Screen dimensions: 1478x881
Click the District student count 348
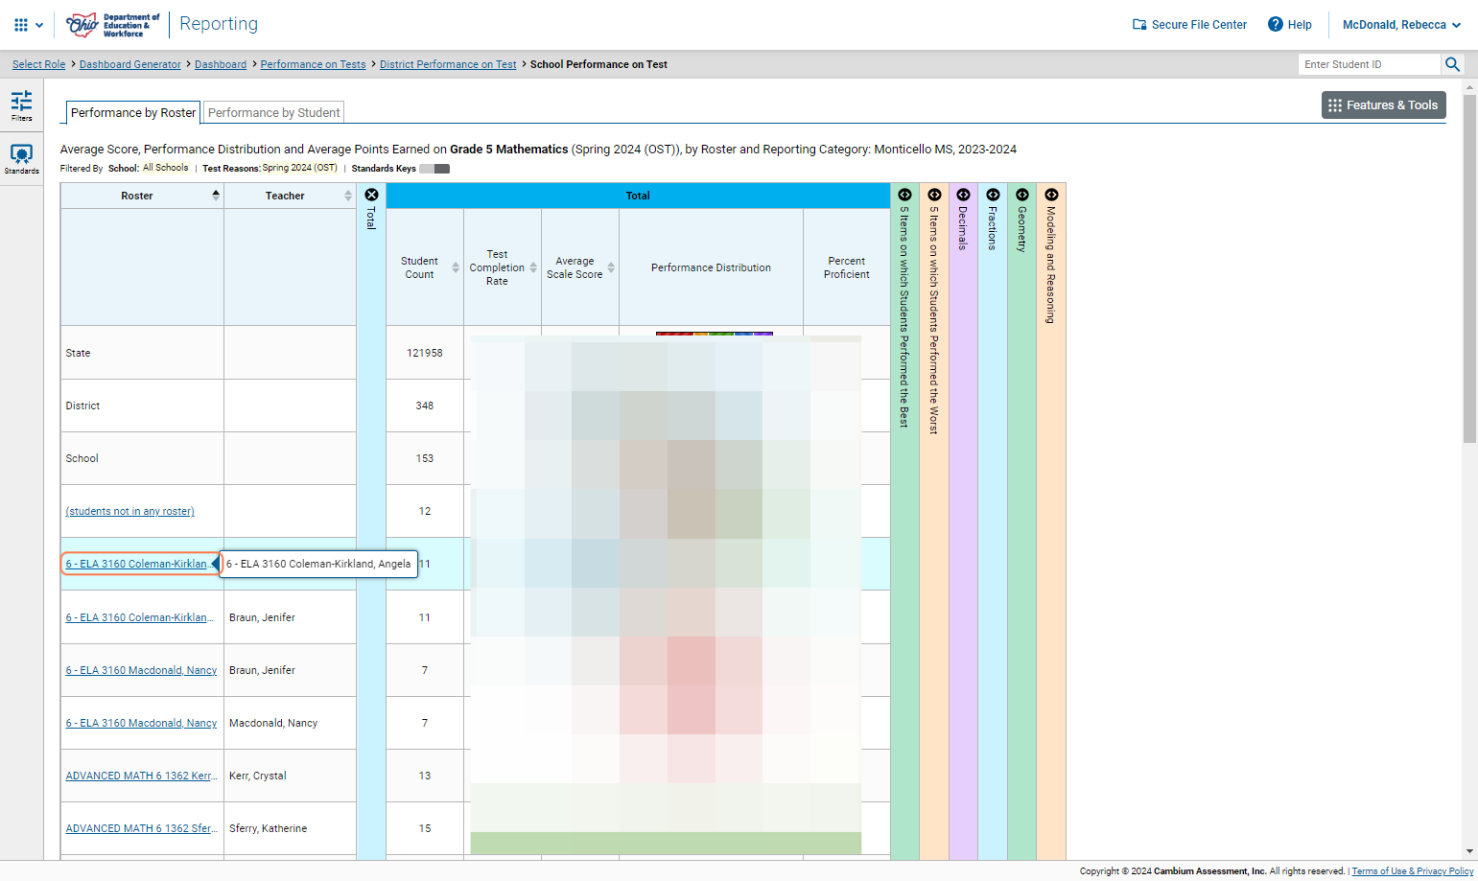(x=425, y=406)
